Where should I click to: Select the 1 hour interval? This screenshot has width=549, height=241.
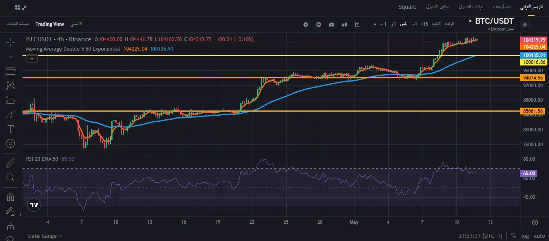point(414,24)
